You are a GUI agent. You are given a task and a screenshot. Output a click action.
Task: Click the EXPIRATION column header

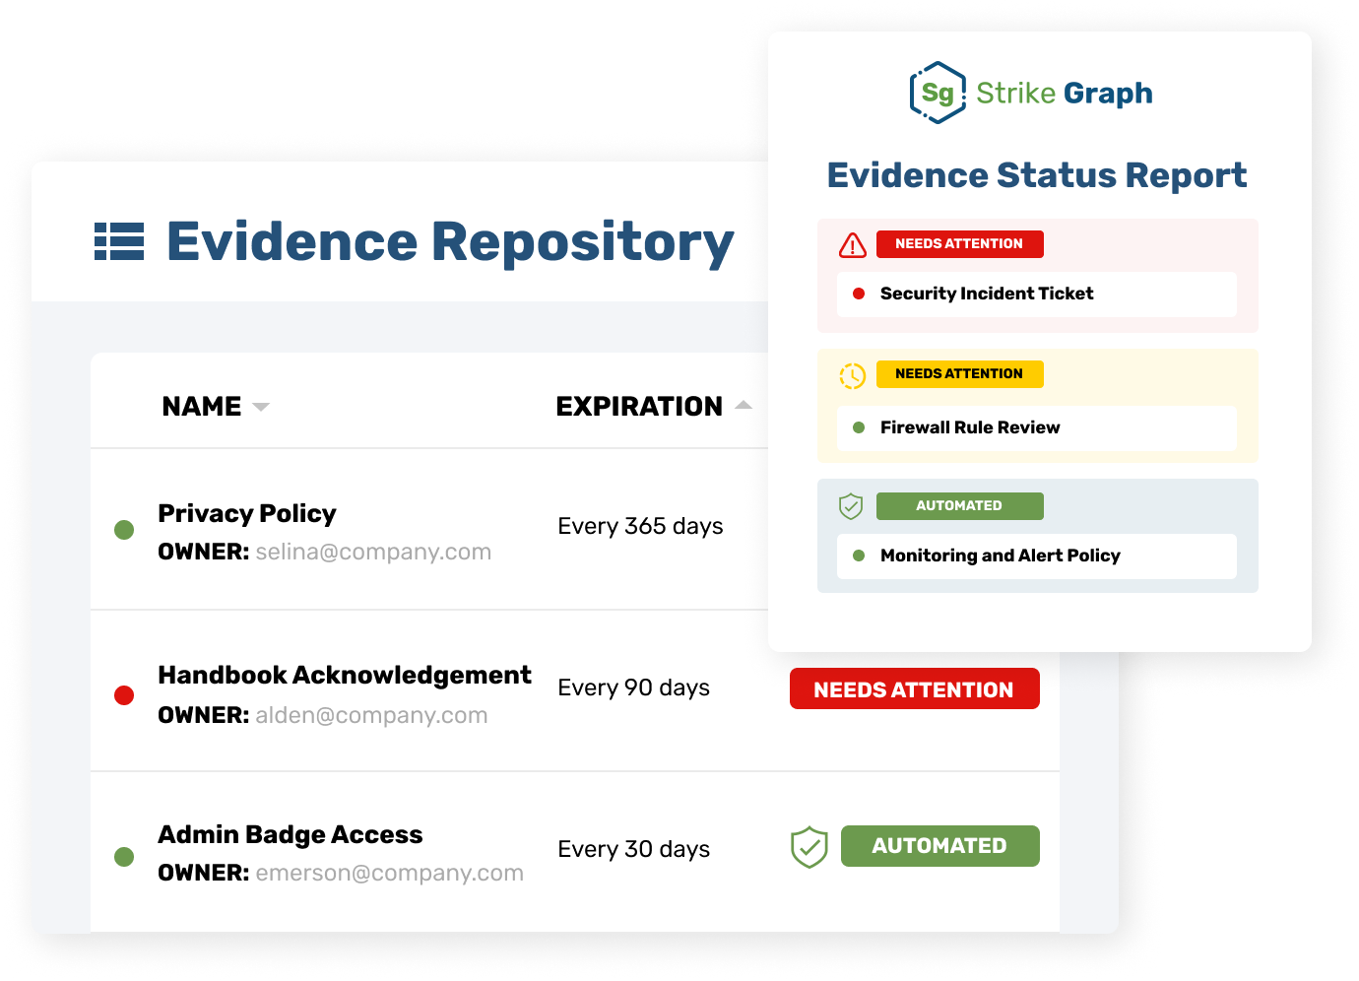(639, 406)
